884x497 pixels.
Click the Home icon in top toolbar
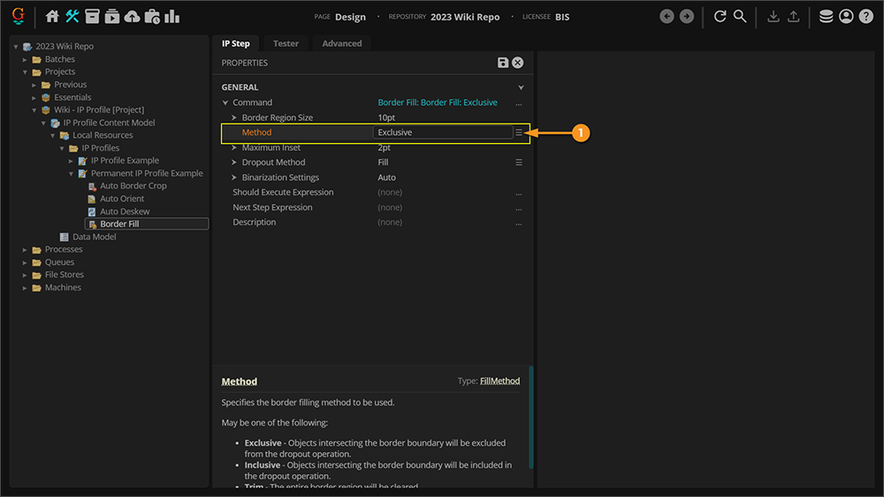coord(52,16)
